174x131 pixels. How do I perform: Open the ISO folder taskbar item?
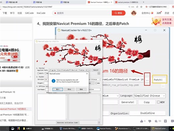pos(27,129)
